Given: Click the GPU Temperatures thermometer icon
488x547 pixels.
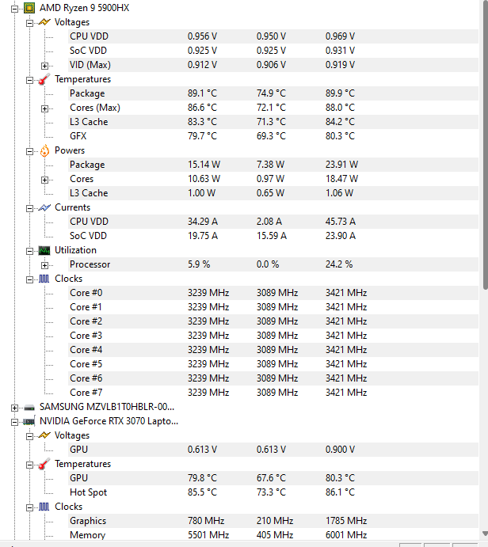Looking at the screenshot, I should pyautogui.click(x=44, y=464).
